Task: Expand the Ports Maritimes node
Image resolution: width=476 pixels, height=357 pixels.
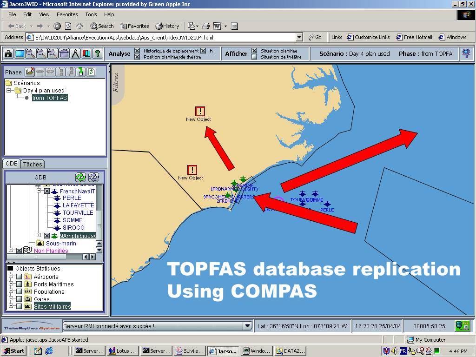Action: (x=11, y=284)
